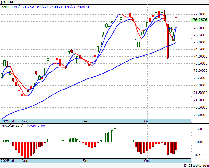Click the MA(50) legend label

(x=42, y=7)
